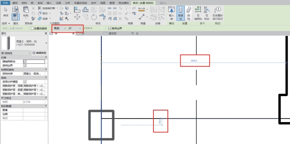Toggle 在放置时进行标记 tag on placement
The image size is (290, 144).
pyautogui.click(x=217, y=13)
